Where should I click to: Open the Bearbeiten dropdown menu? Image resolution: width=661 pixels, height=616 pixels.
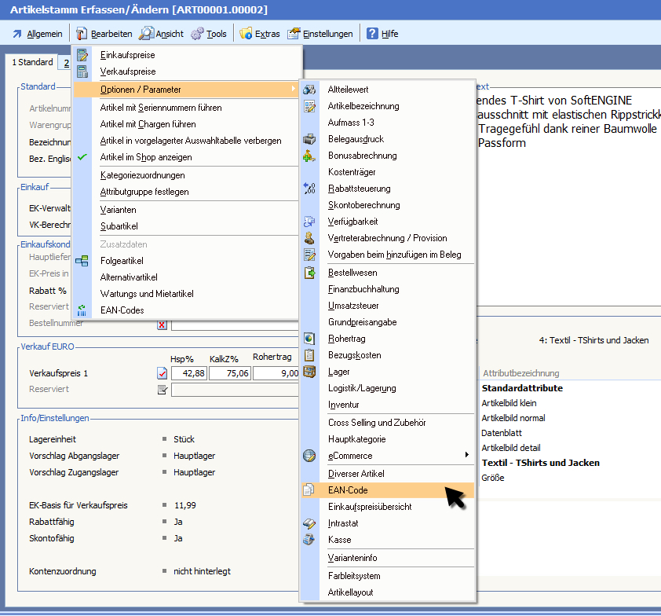104,34
